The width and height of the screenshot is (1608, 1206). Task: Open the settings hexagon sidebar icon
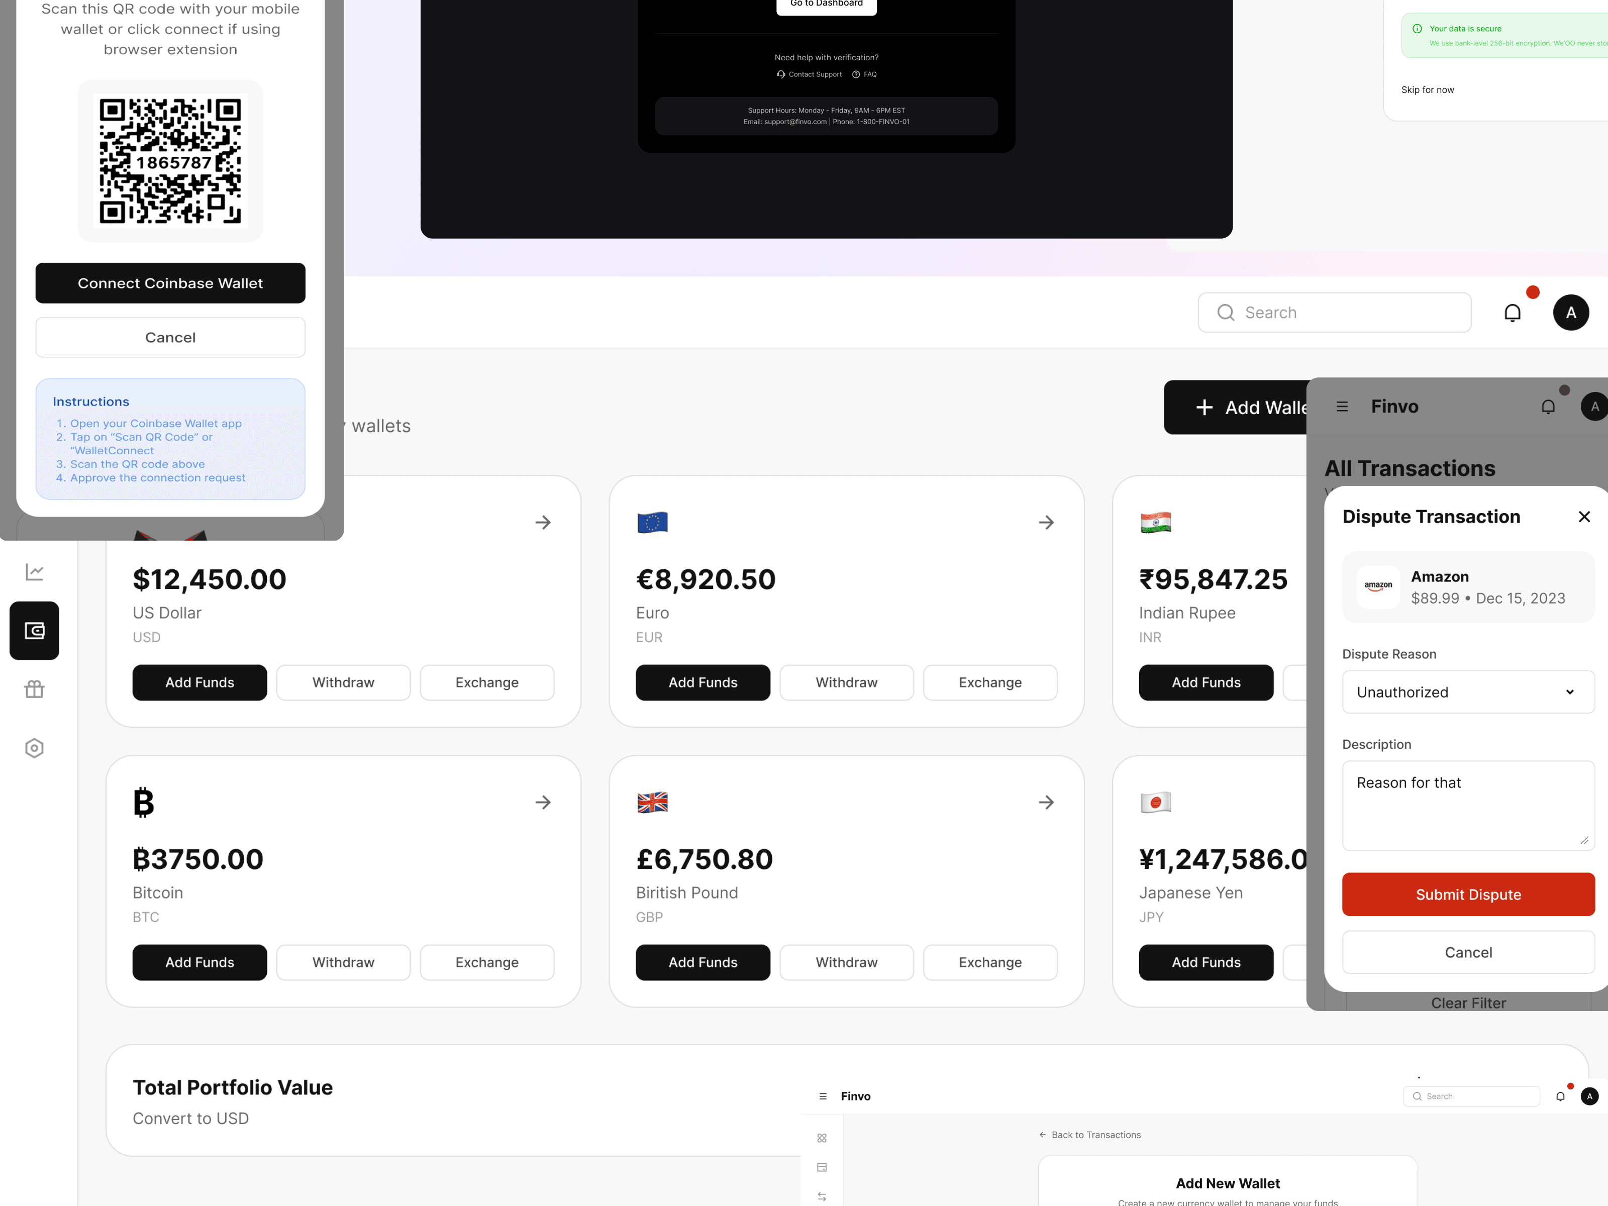pos(34,748)
